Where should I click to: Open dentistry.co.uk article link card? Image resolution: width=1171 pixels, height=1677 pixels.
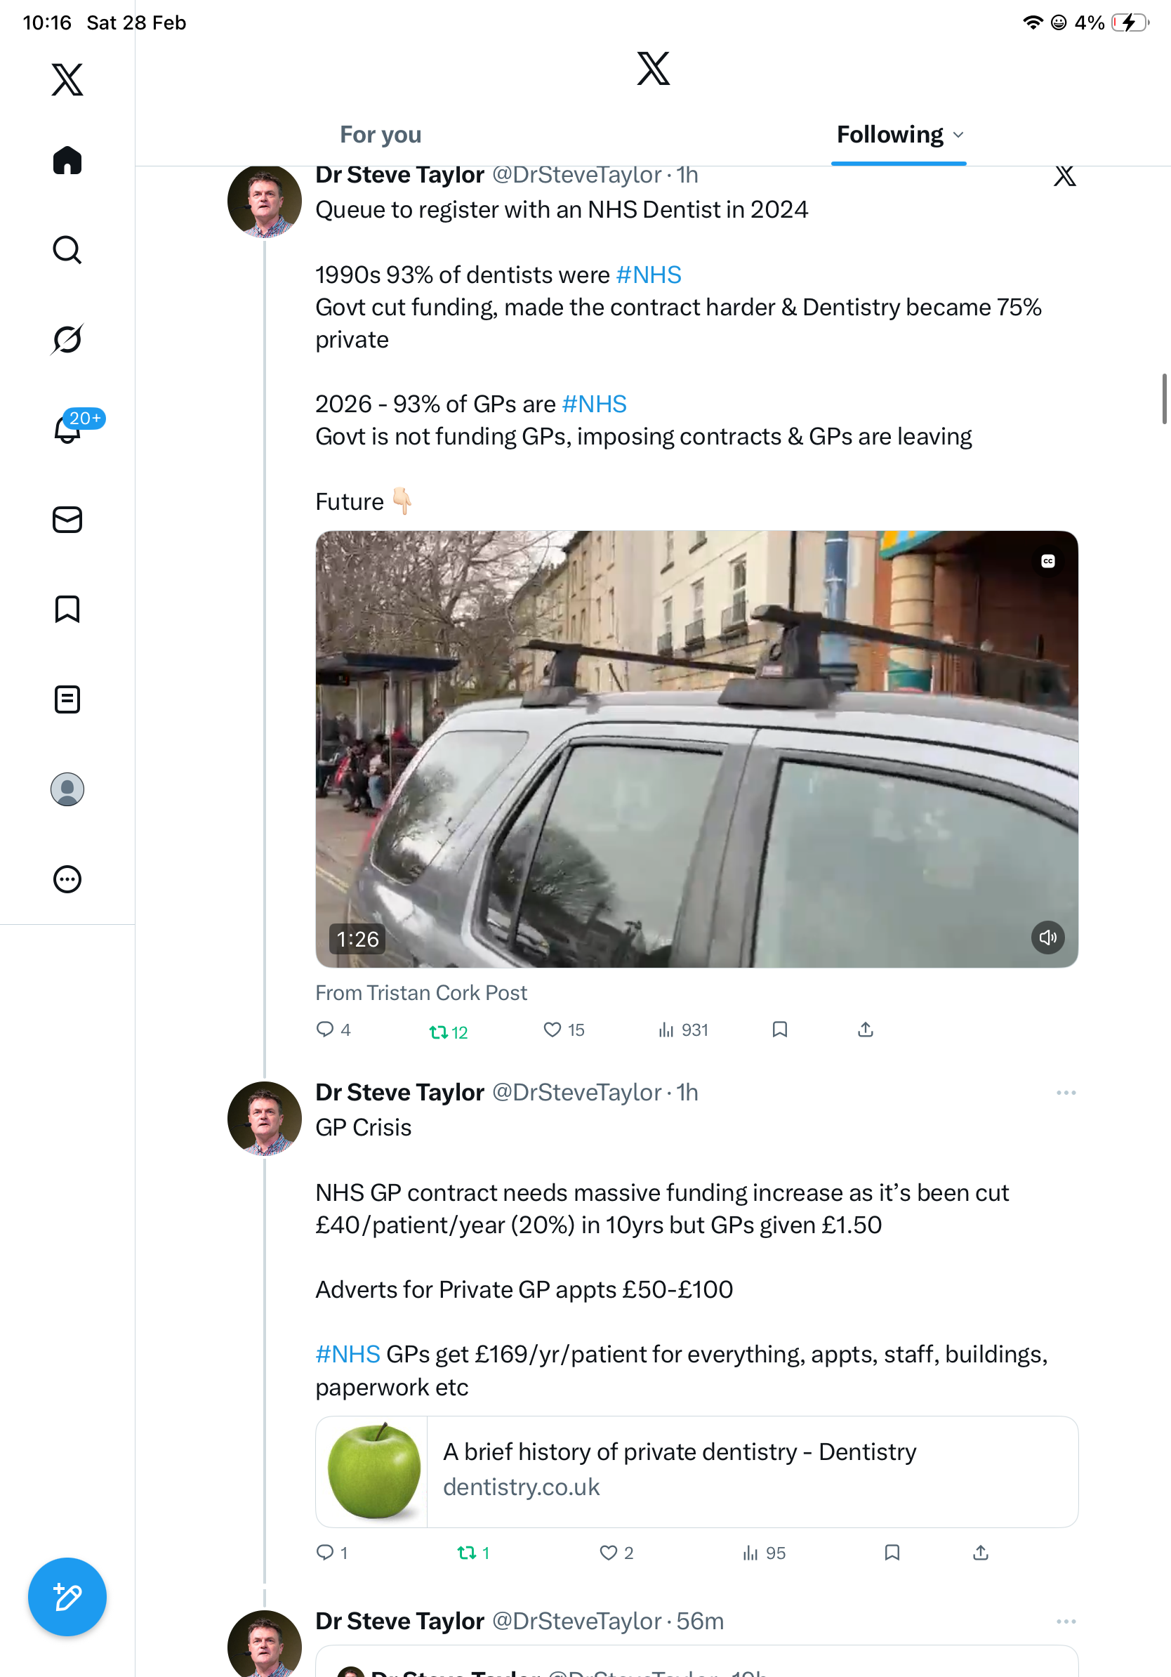coord(696,1471)
